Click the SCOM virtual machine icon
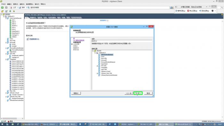The height and width of the screenshot is (126, 224). click(10, 44)
